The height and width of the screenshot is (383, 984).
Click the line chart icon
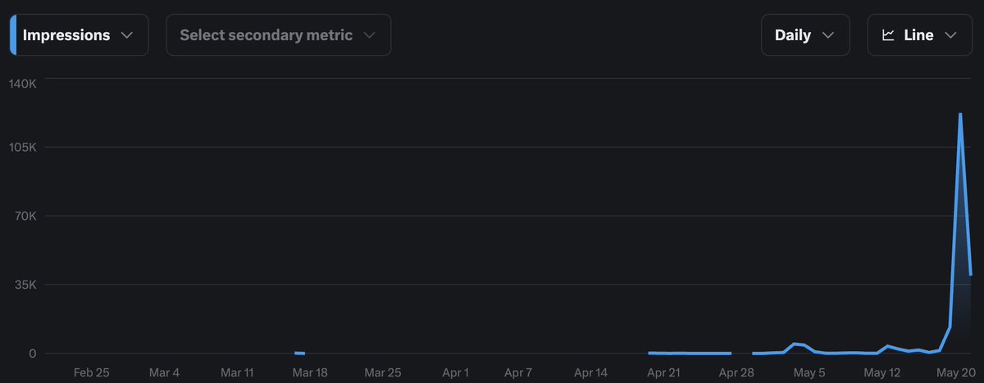click(x=888, y=35)
